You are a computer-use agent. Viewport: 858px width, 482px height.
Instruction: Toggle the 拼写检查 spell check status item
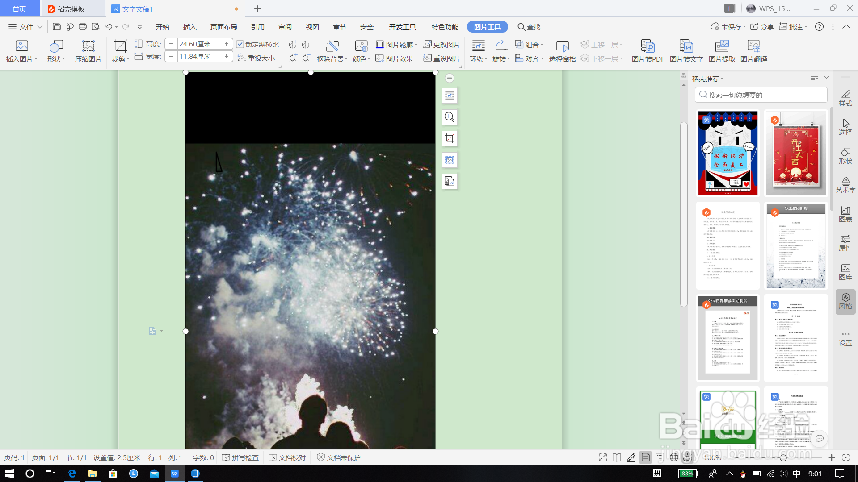pyautogui.click(x=240, y=457)
